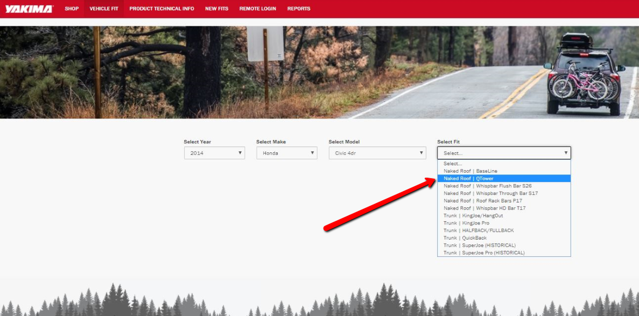639x316 pixels.
Task: Click the forest road banner image
Action: 320,73
